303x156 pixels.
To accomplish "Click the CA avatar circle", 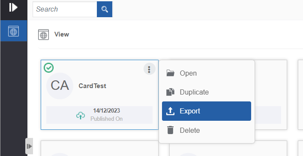I will click(60, 86).
